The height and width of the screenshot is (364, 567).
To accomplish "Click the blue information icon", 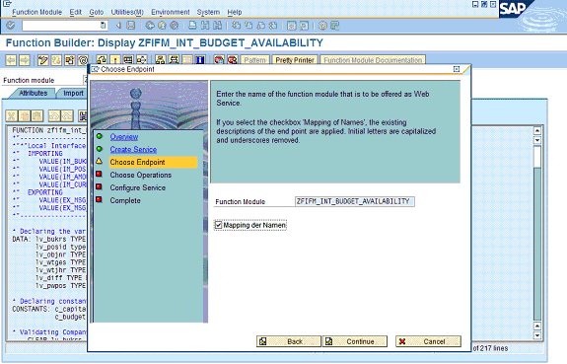I will click(x=200, y=60).
